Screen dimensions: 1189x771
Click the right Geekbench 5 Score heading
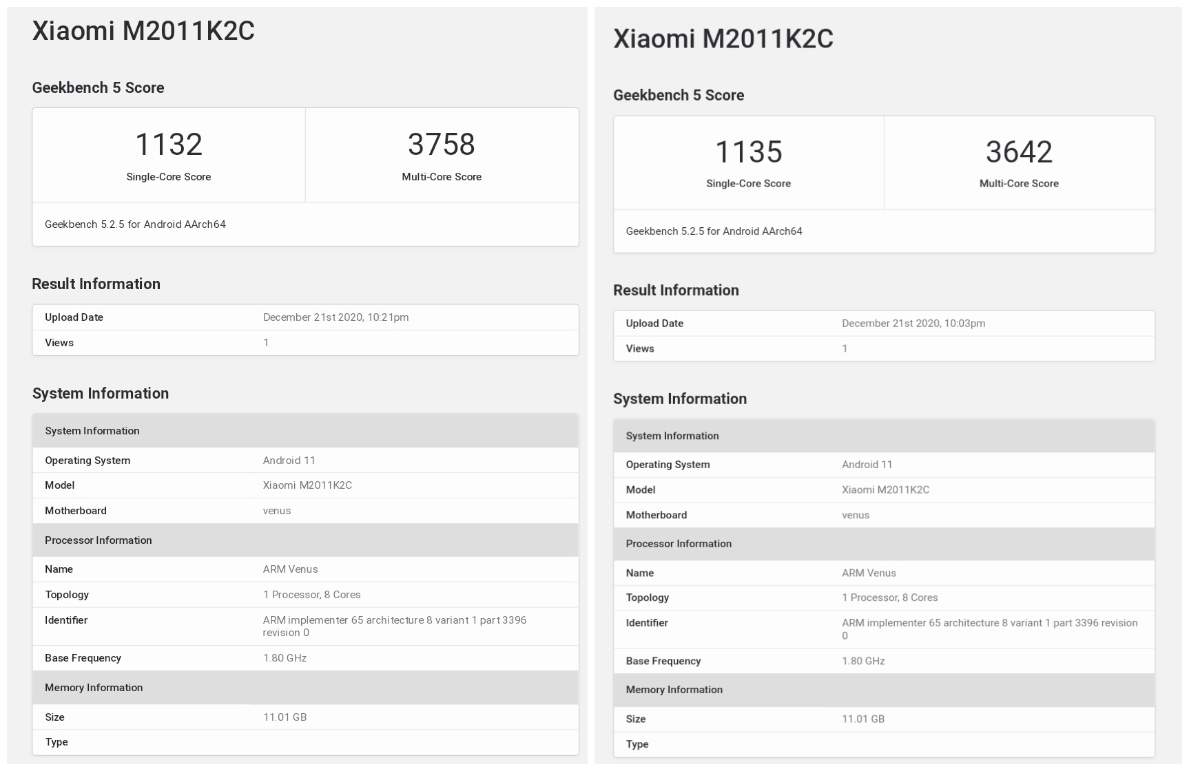[679, 96]
